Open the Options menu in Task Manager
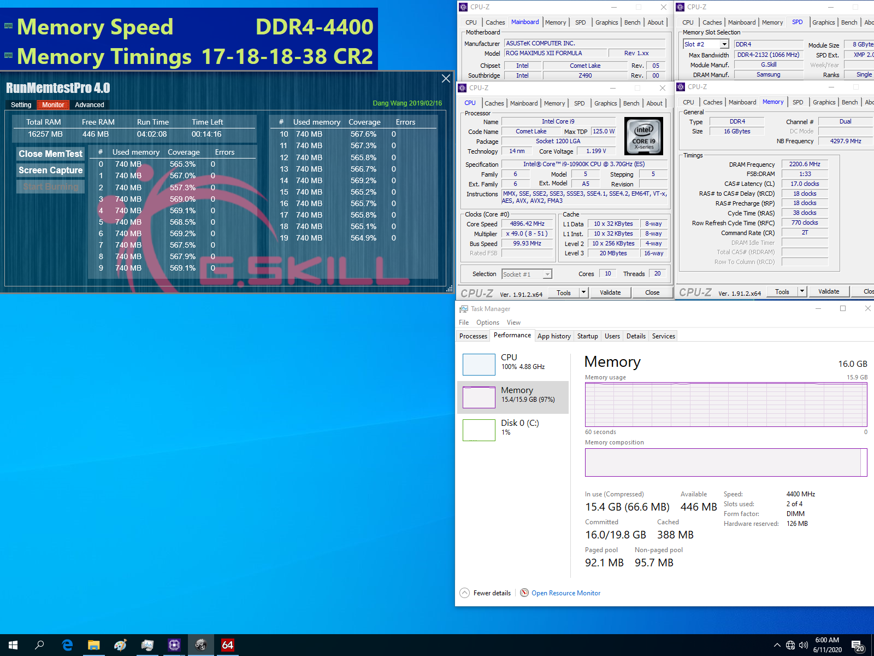The image size is (874, 656). 487,322
